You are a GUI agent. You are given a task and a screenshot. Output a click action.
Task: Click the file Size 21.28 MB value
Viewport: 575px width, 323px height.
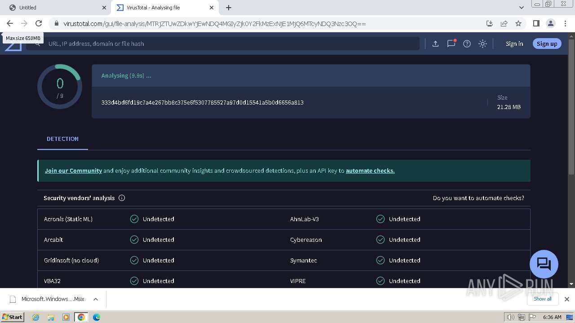pyautogui.click(x=509, y=107)
